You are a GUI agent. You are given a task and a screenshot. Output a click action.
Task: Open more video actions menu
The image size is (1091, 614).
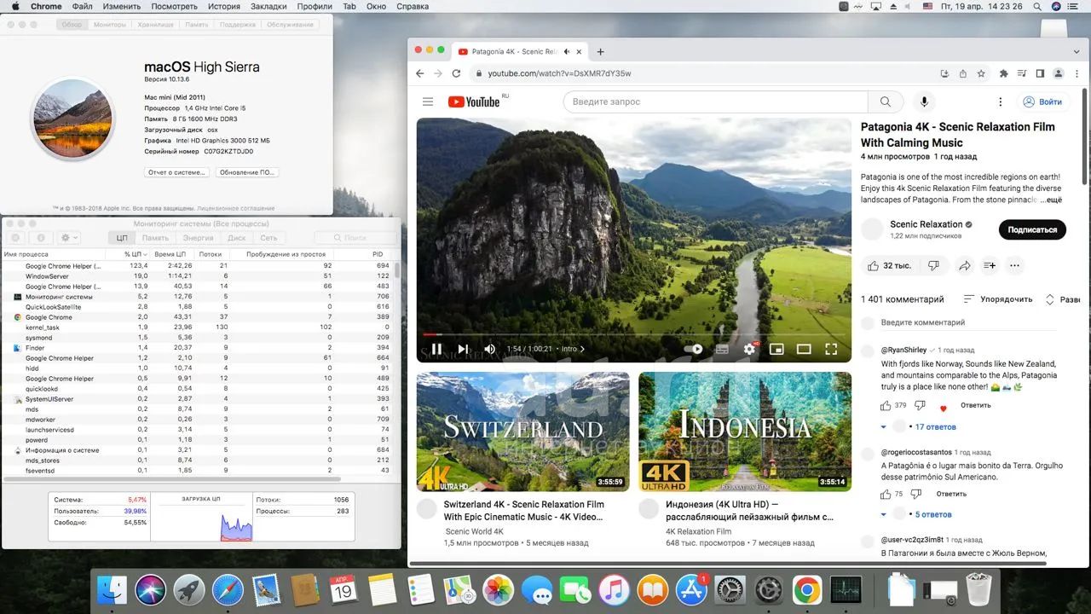pos(1014,265)
